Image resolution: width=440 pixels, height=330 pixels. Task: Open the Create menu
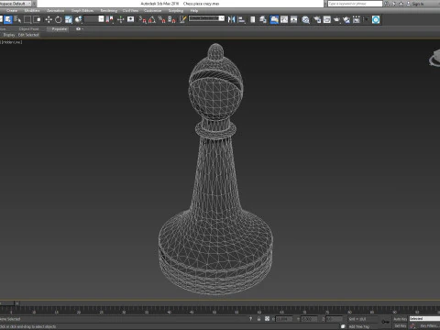point(12,10)
